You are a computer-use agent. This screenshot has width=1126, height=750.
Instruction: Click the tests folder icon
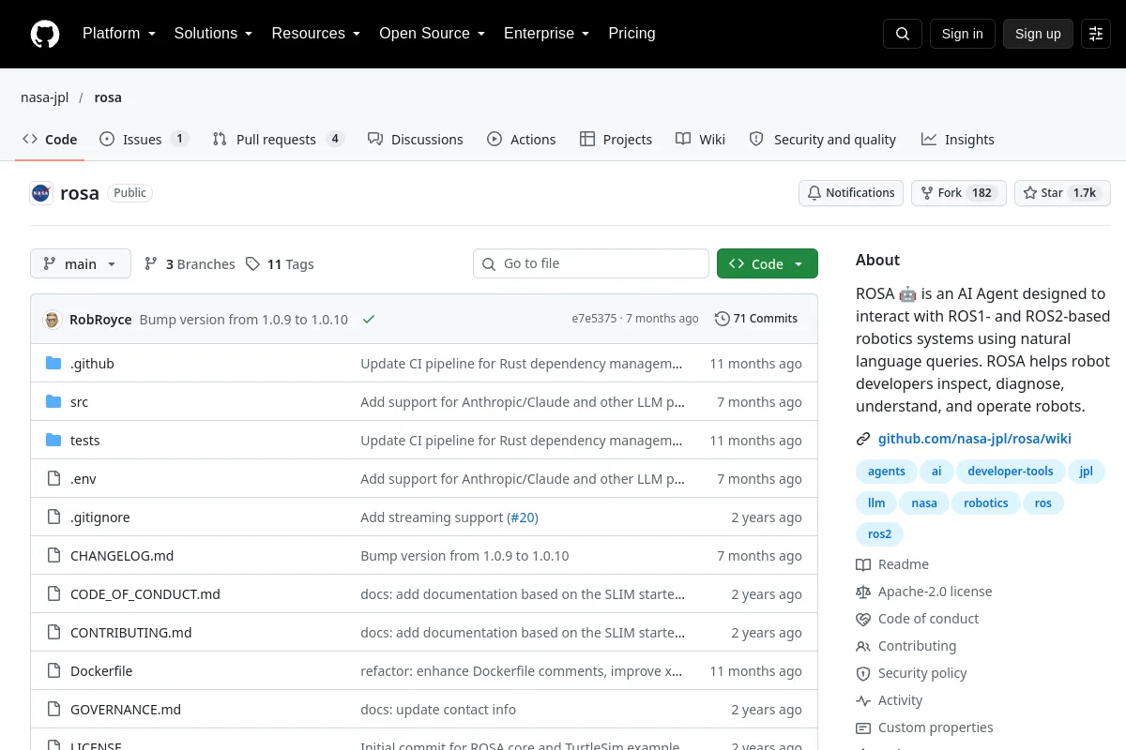[x=53, y=441]
